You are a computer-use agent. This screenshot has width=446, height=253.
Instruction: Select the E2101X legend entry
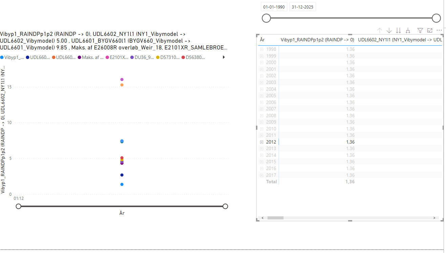117,58
